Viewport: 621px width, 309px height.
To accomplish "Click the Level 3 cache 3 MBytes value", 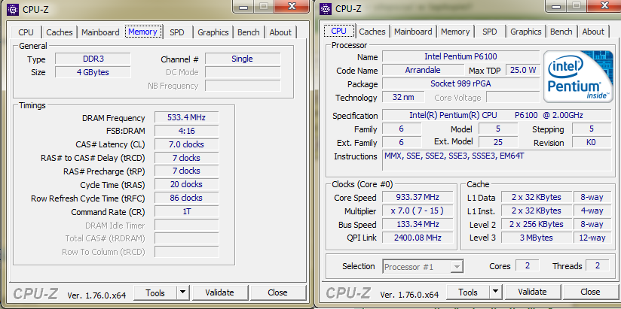I will pyautogui.click(x=537, y=238).
